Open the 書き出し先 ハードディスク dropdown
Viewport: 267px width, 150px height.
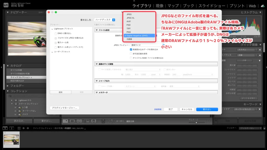click(x=105, y=20)
